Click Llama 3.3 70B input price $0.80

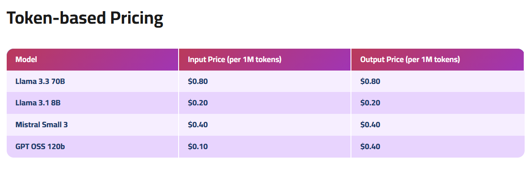tap(198, 81)
